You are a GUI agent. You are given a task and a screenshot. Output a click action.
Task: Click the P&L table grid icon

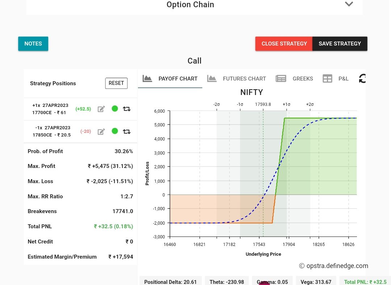(327, 79)
